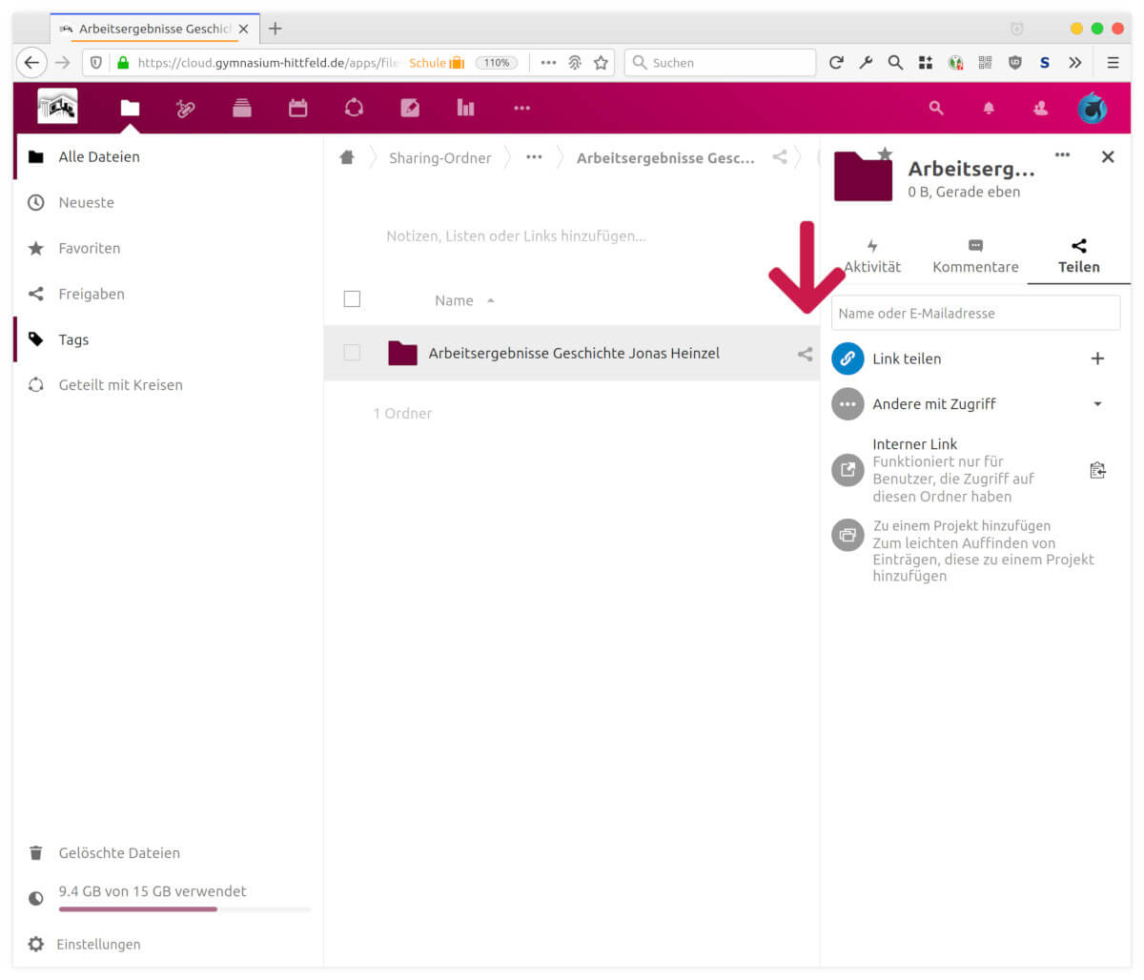Create a new share link with plus
1144x980 pixels.
tap(1097, 358)
